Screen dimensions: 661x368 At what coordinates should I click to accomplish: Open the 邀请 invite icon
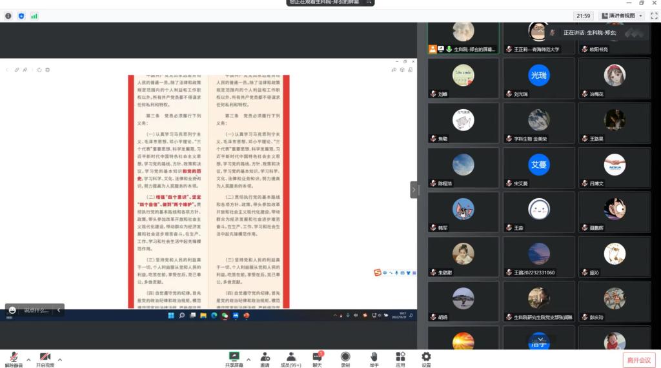point(265,357)
